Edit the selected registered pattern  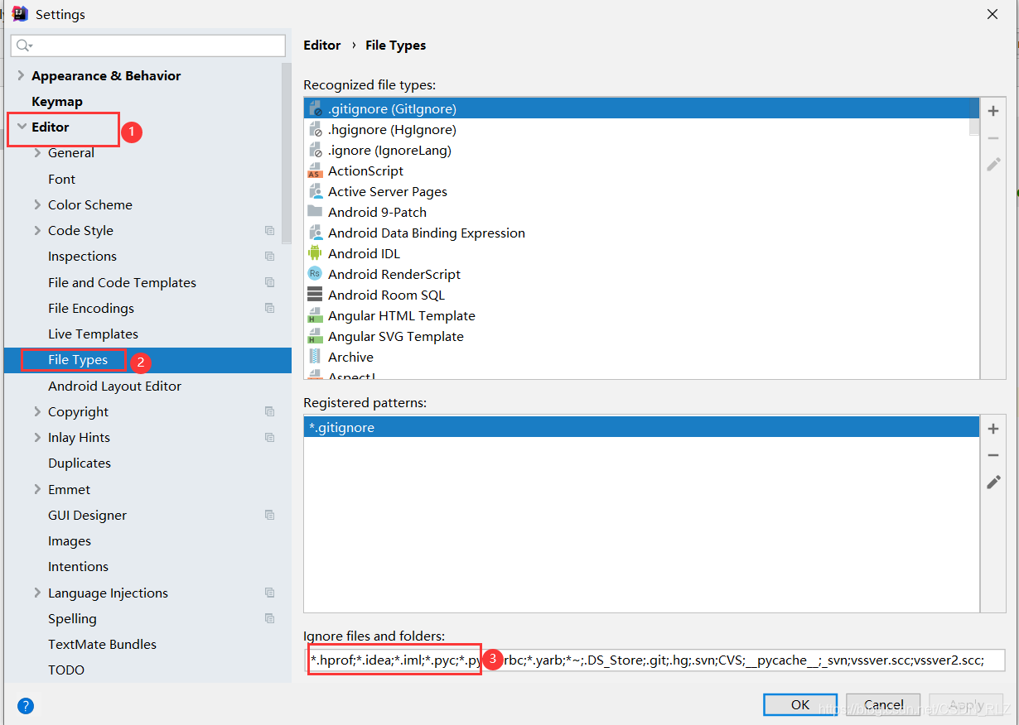pos(993,482)
